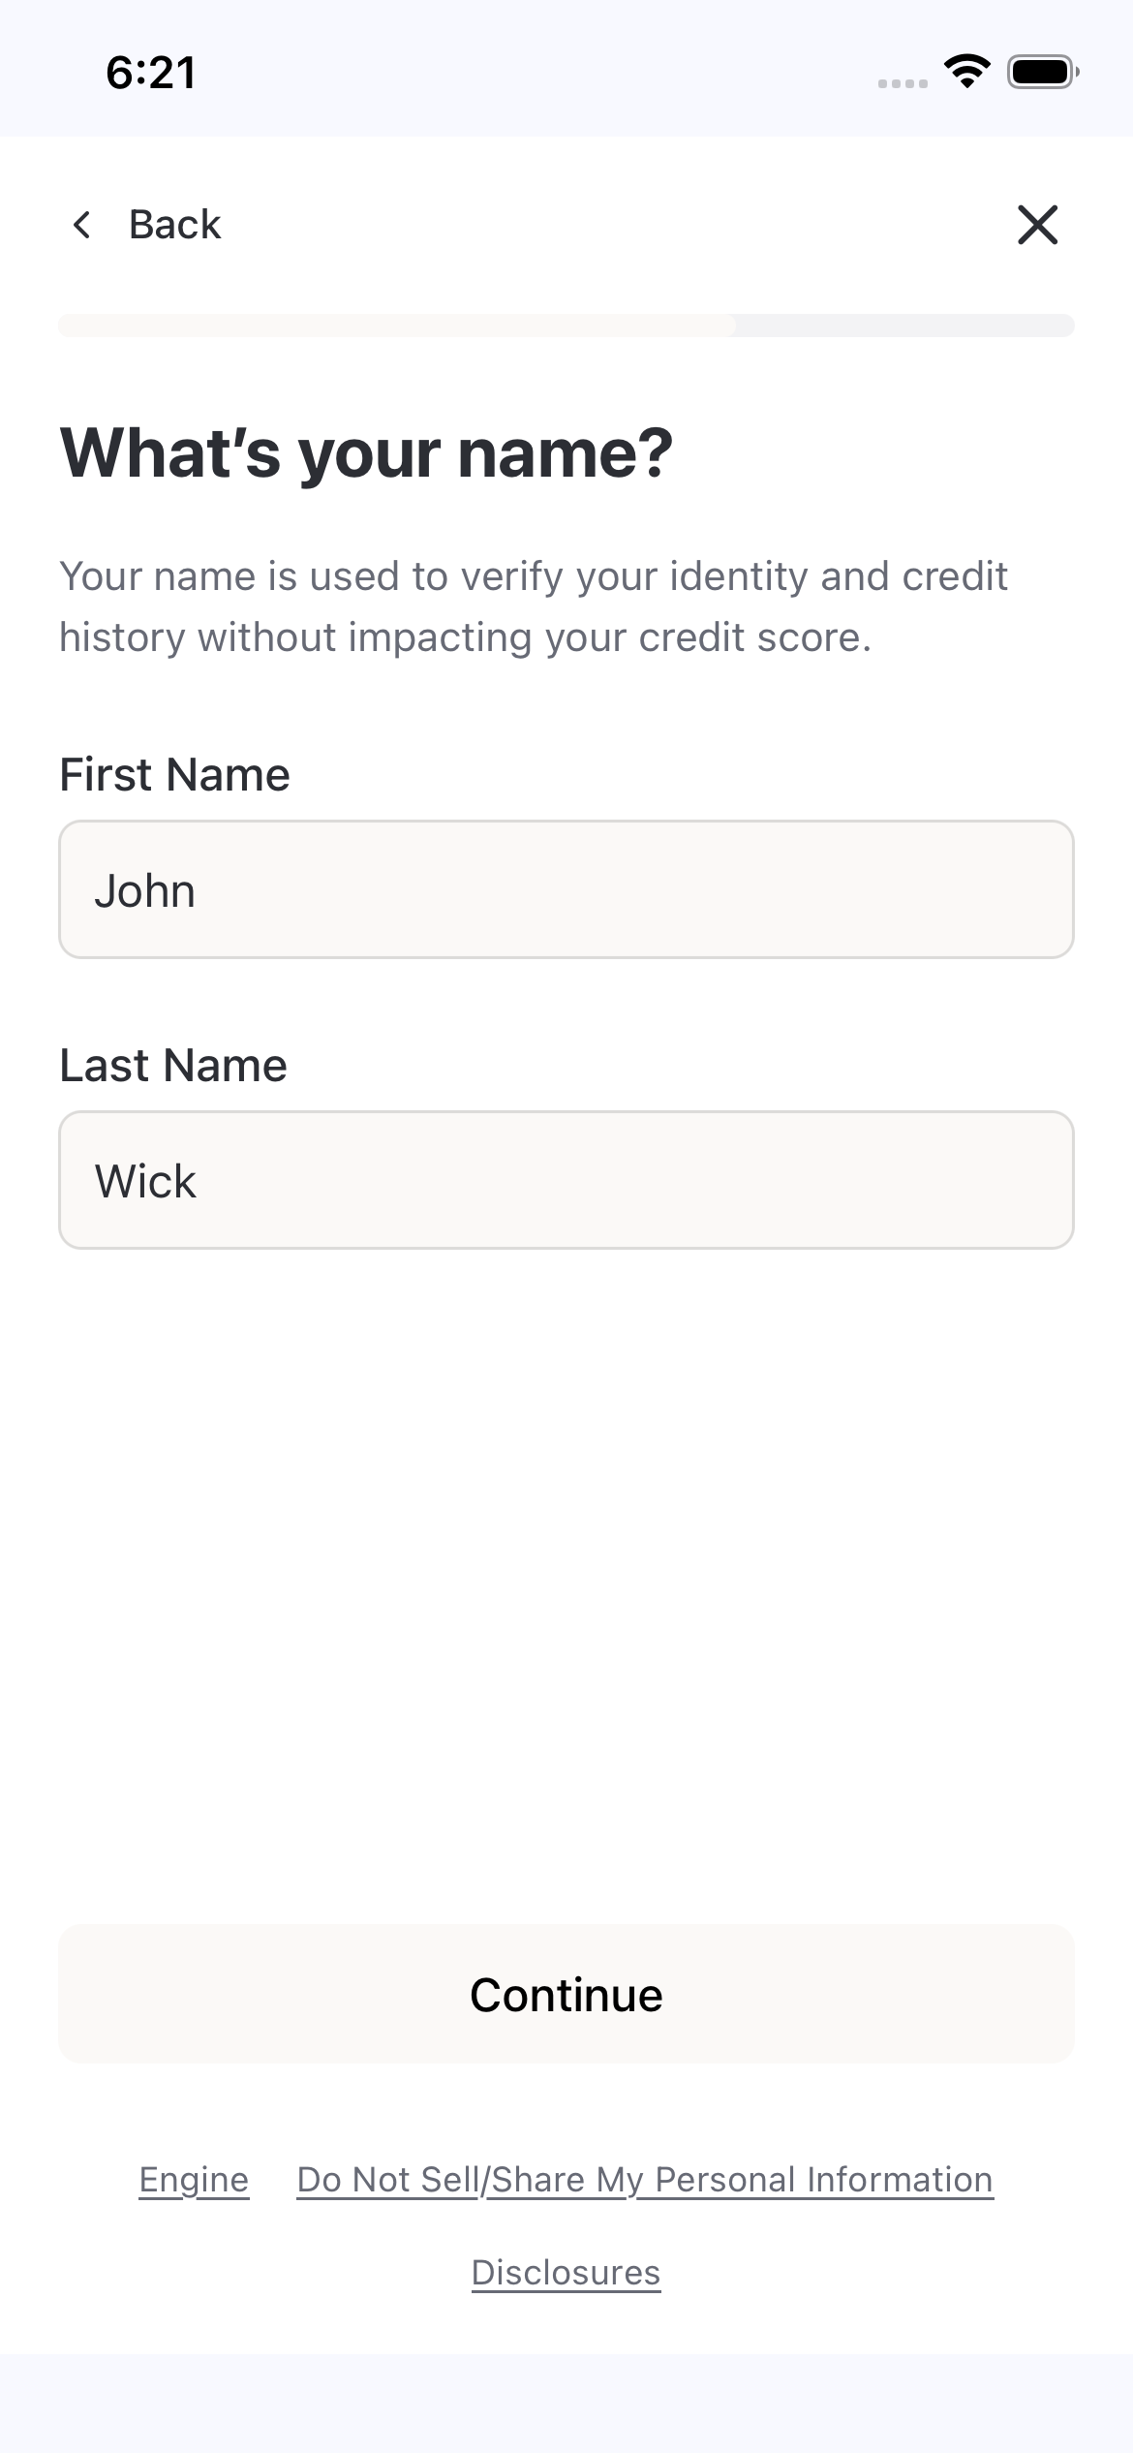
Task: Tap the identity verification description text
Action: [x=534, y=606]
